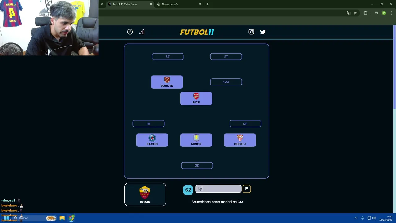The image size is (396, 223).
Task: Select the empty CM slot
Action: click(x=226, y=82)
